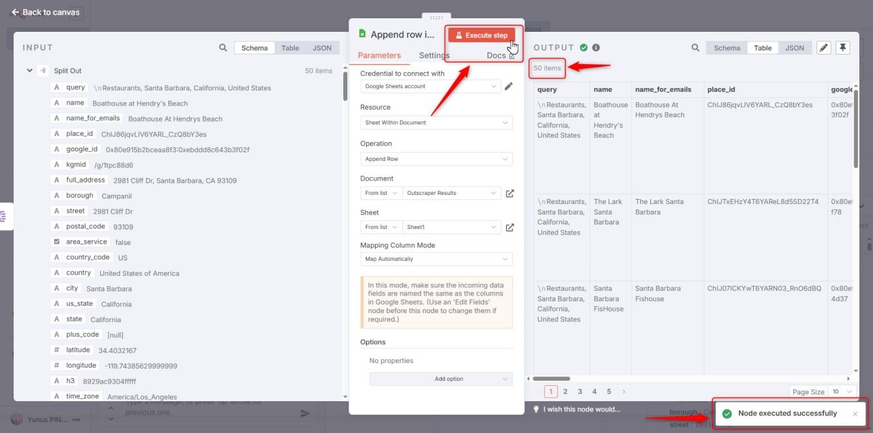Click the info icon beside the OUTPUT heading
Viewport: 873px width, 433px height.
[596, 48]
